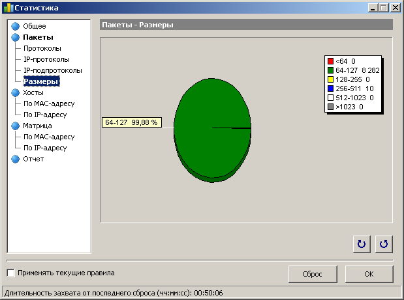This screenshot has height=300, width=404.
Task: Click the gray >1023 legend swatch
Action: click(330, 107)
